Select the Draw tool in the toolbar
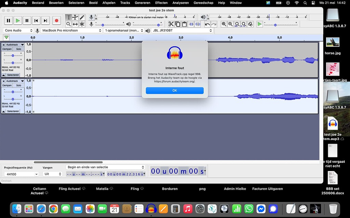 pos(82,17)
